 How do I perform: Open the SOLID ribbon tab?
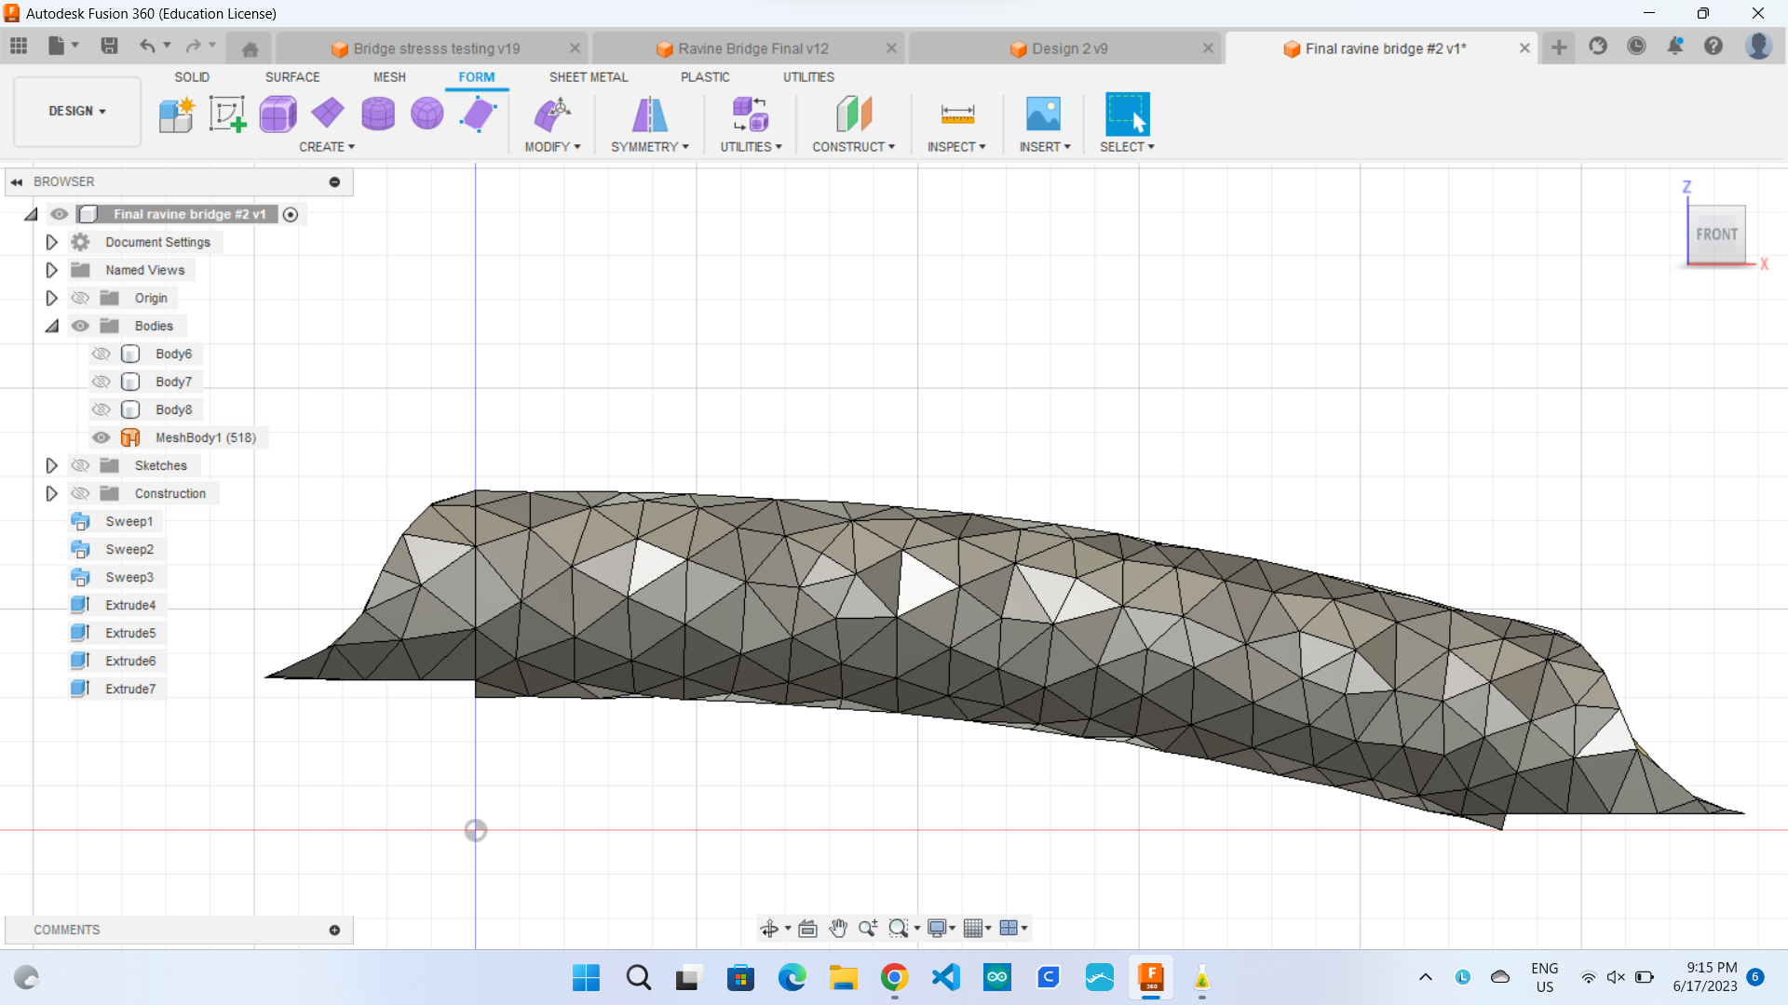(192, 77)
